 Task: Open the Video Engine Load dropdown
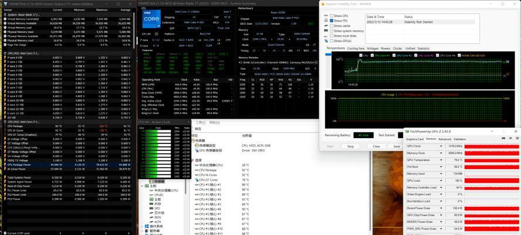[x=441, y=194]
